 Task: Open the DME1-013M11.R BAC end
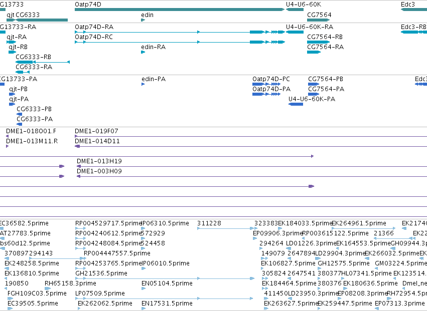tap(8, 146)
